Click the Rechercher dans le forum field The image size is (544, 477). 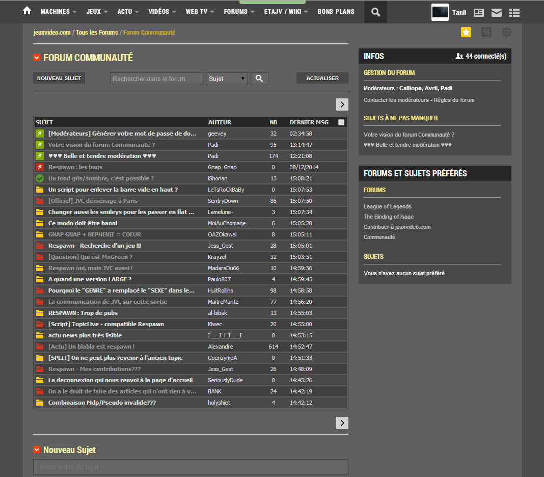click(x=156, y=78)
